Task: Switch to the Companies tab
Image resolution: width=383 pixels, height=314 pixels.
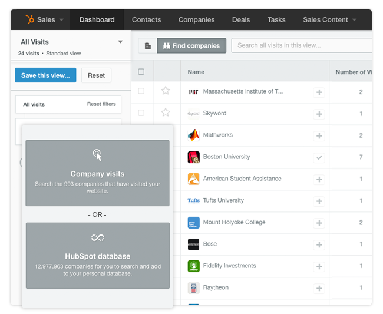Action: 196,20
